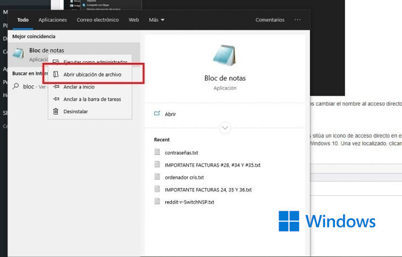The width and height of the screenshot is (402, 257).
Task: Open the three-dots options menu
Action: tap(297, 20)
